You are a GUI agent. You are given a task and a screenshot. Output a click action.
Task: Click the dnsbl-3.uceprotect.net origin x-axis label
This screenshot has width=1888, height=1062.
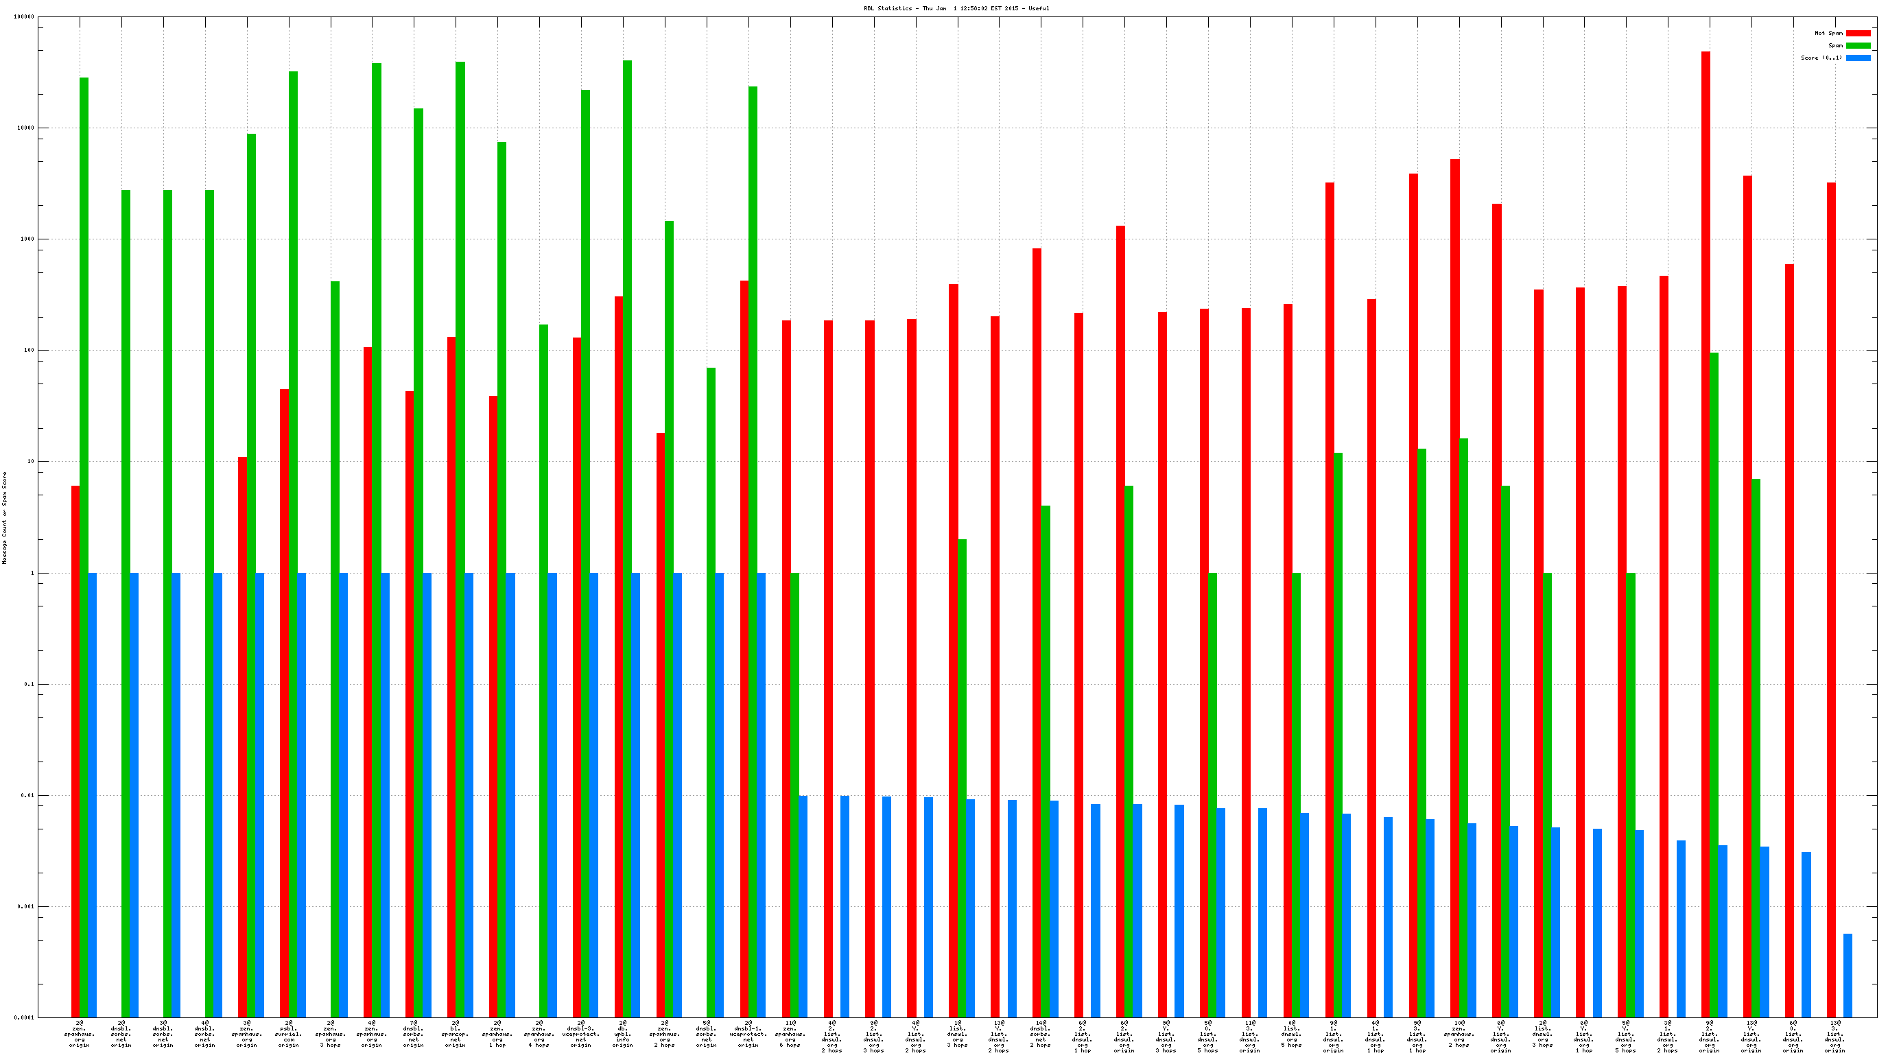581,1033
